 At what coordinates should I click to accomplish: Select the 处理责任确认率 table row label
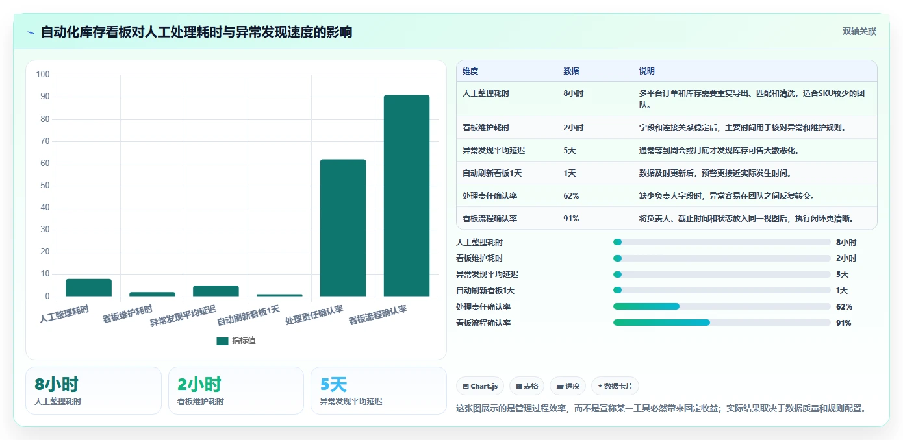(x=490, y=196)
